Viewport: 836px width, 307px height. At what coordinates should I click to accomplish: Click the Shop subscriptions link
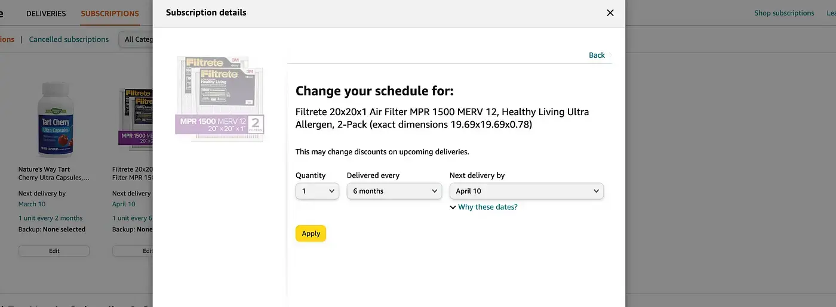coord(783,13)
